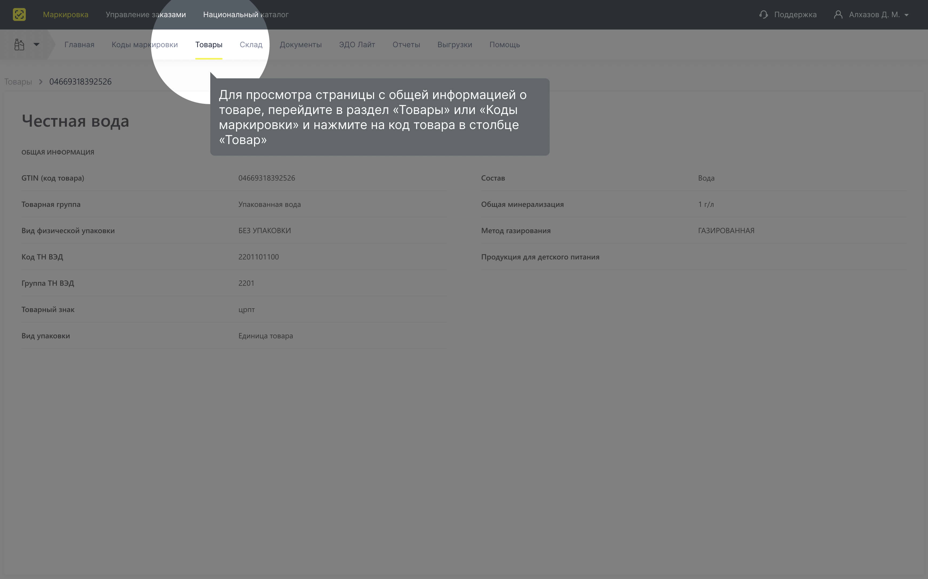Click the Метод газирования label
This screenshot has width=928, height=579.
(x=516, y=230)
